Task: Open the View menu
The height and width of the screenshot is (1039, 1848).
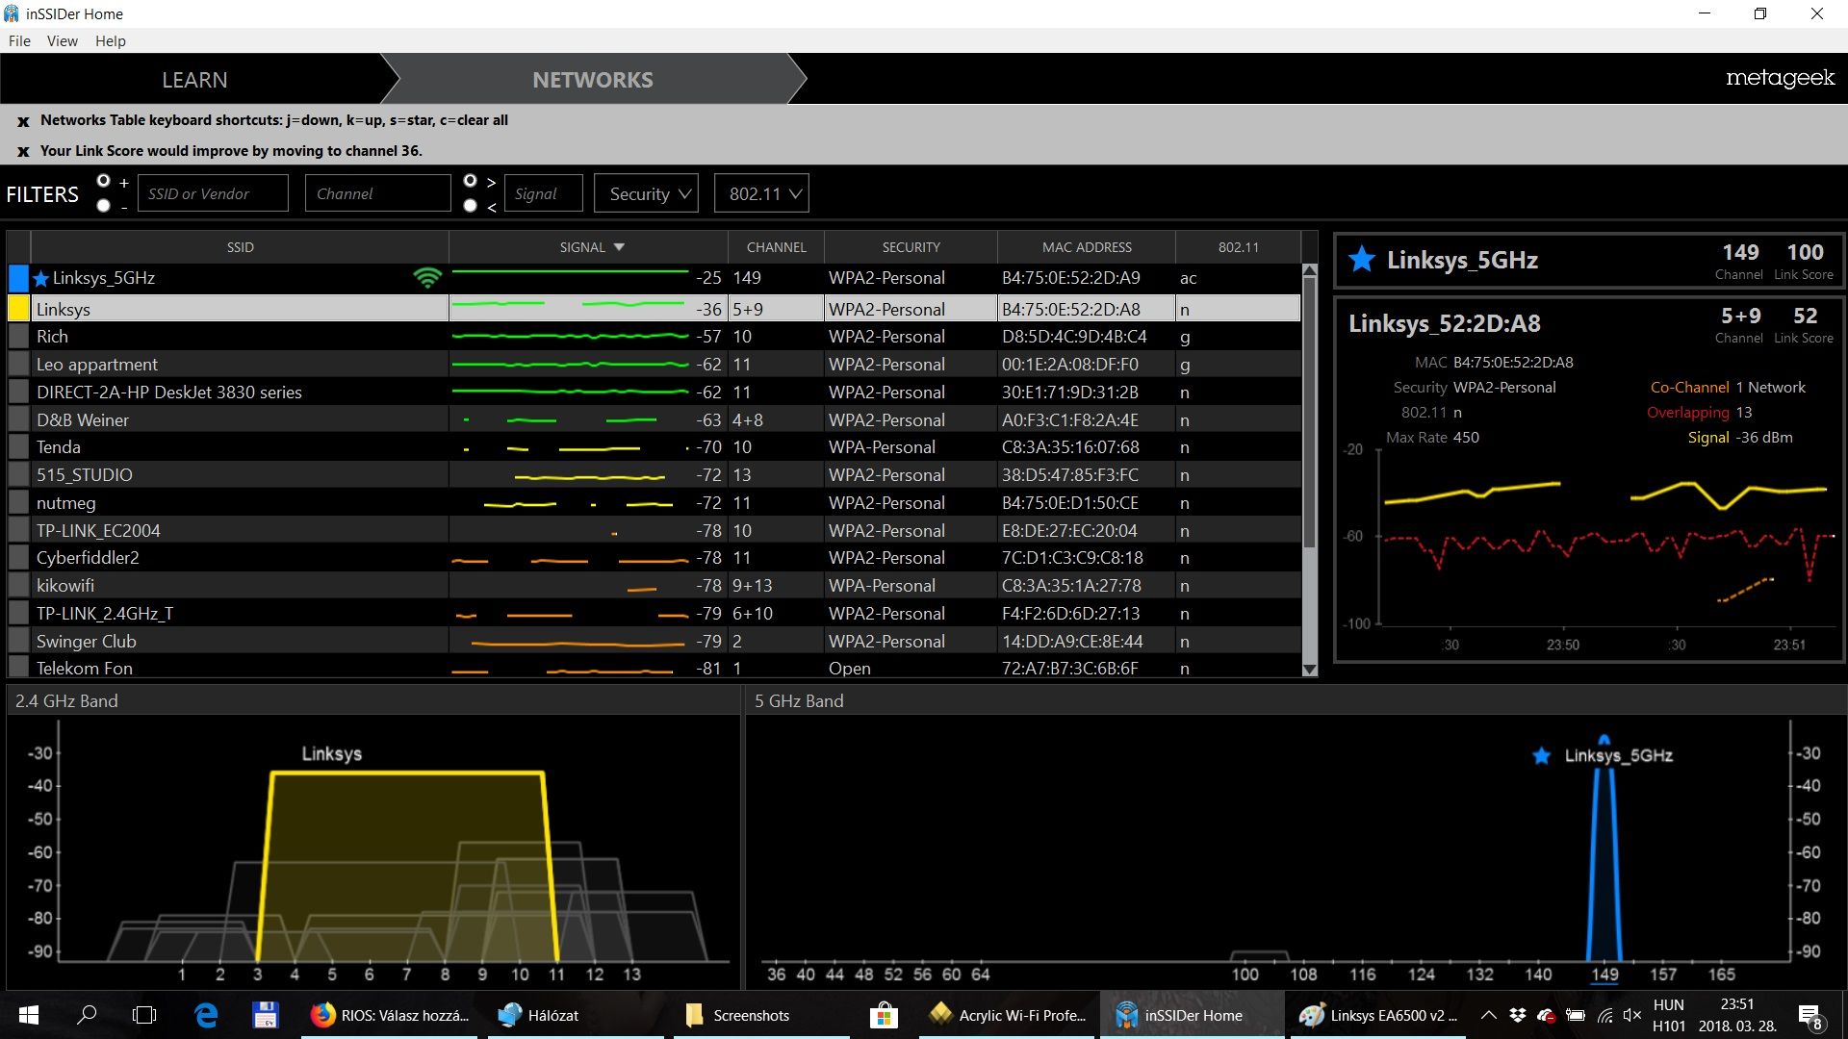Action: coord(62,40)
